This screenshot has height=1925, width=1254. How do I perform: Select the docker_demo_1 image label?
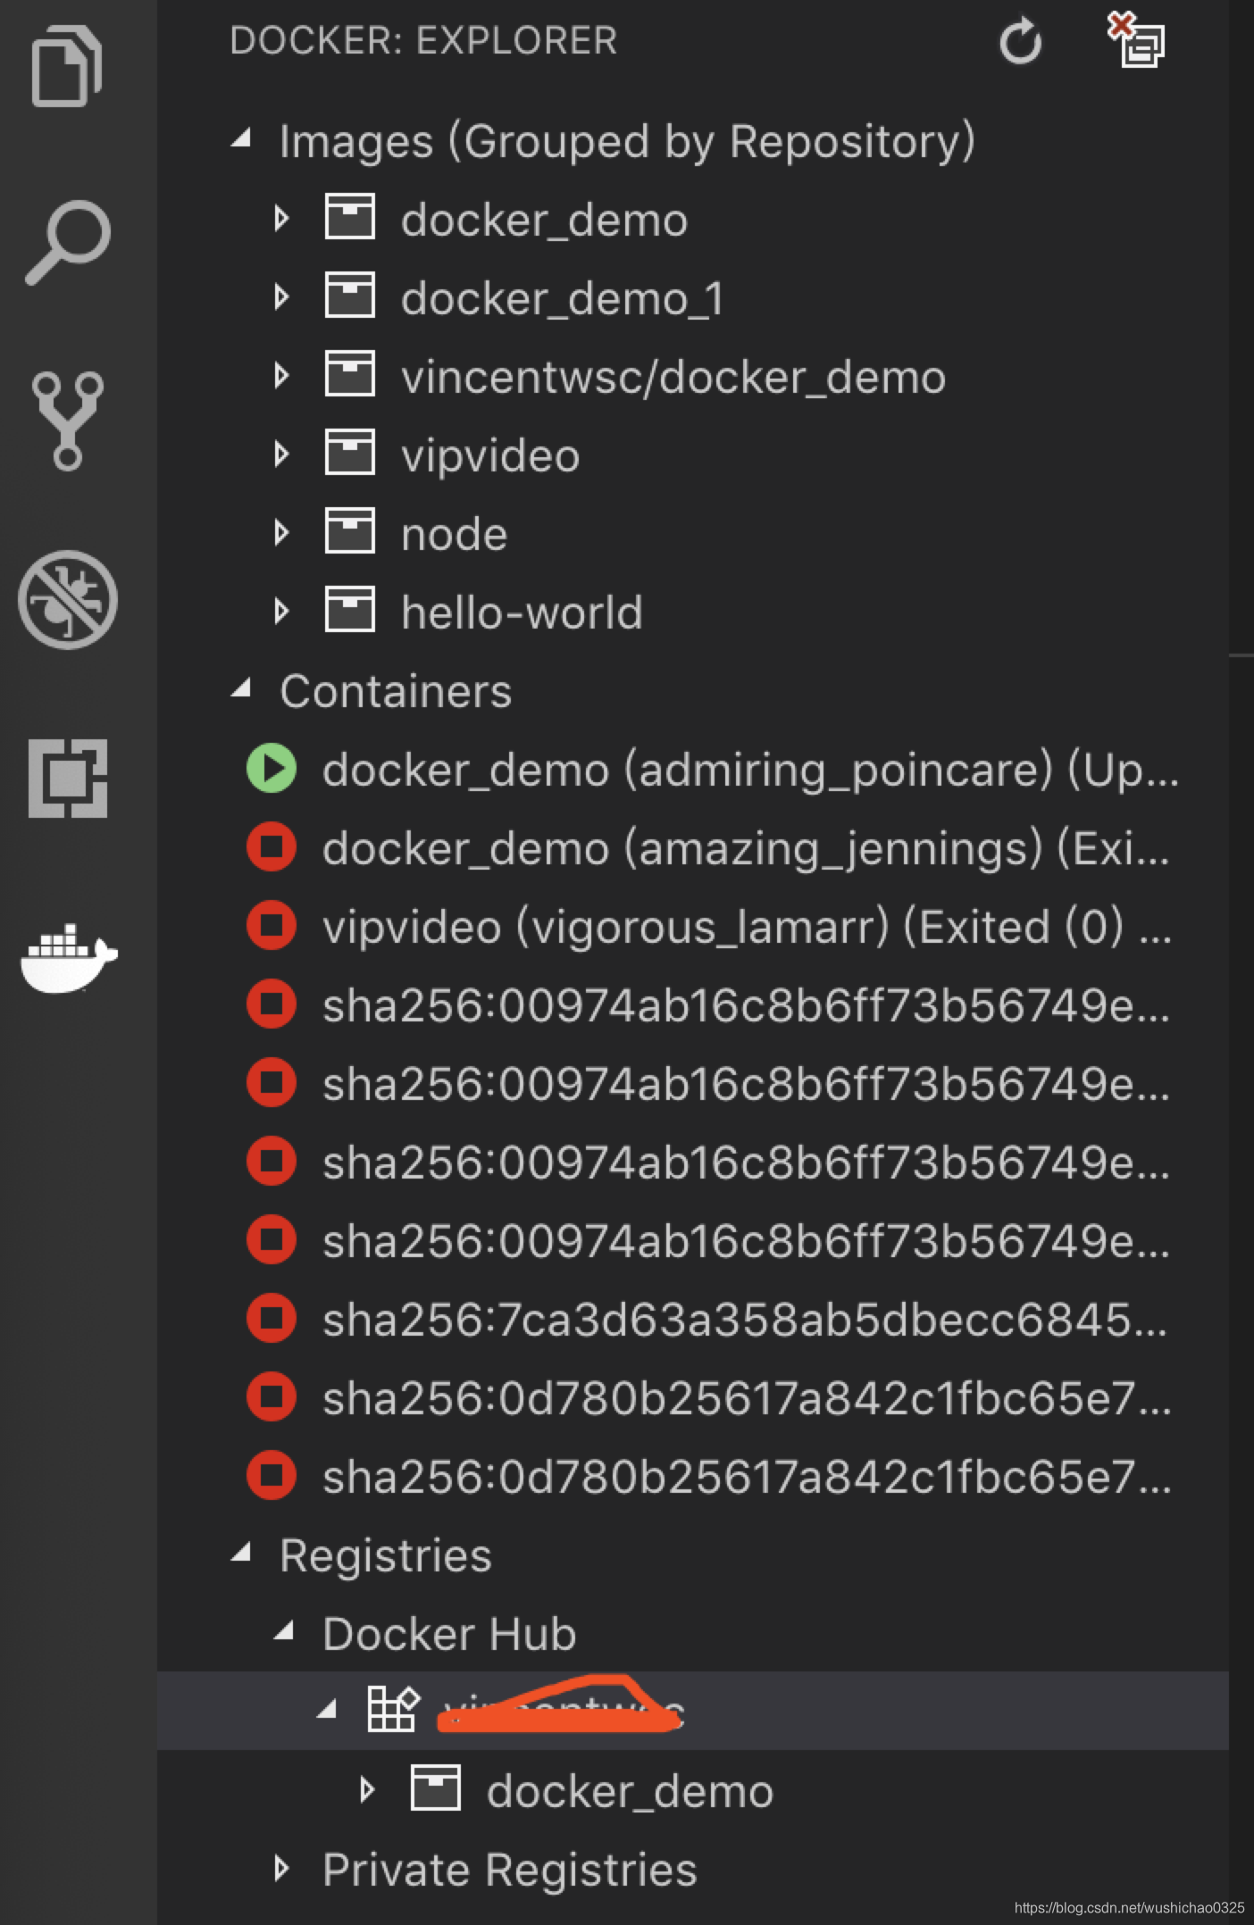tap(562, 298)
